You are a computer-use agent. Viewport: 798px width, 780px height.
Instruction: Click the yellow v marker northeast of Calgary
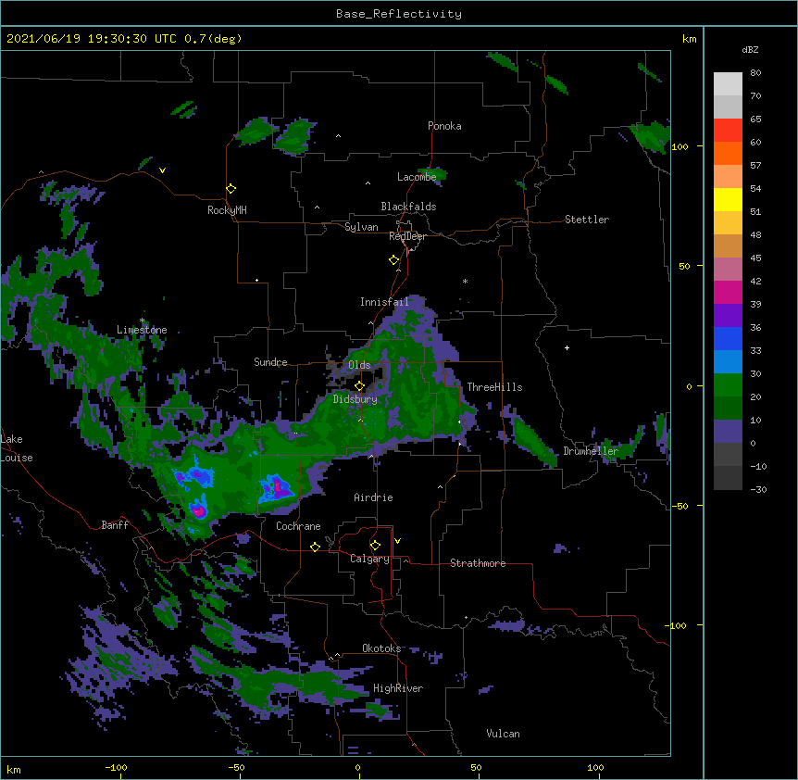pos(397,541)
